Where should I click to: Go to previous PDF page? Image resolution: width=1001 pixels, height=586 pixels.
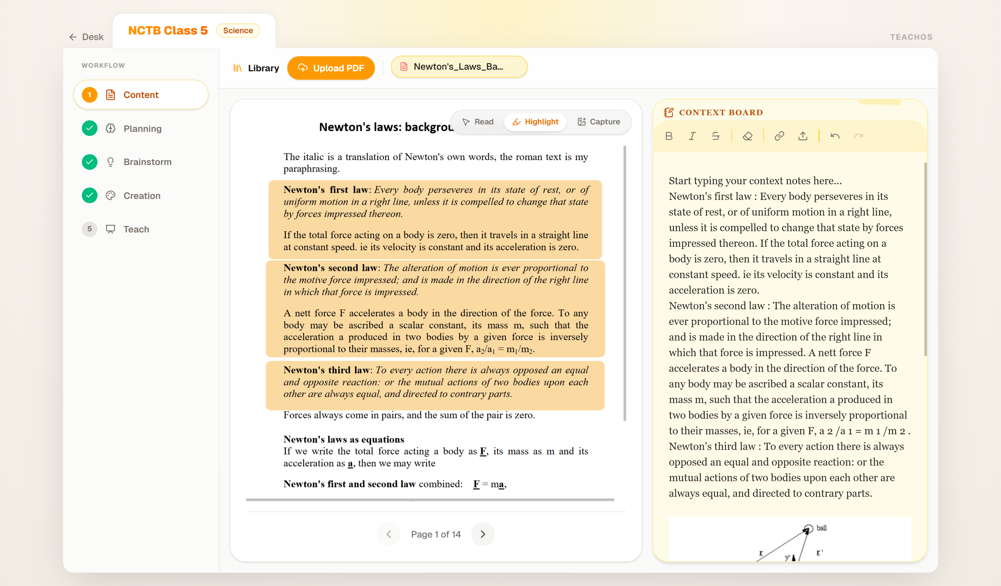389,535
